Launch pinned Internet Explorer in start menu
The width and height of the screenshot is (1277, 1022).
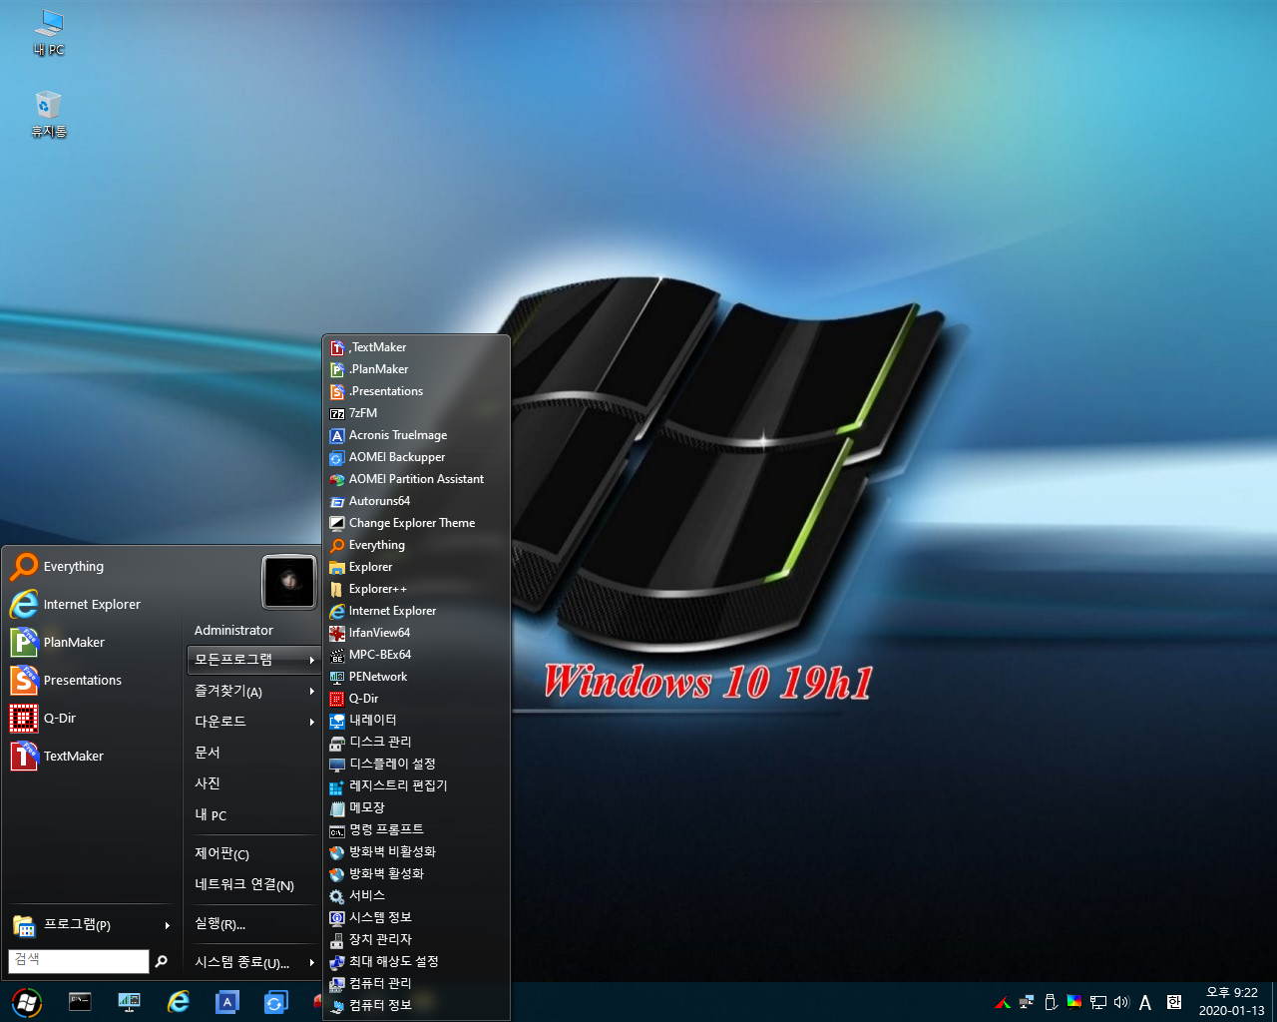point(93,605)
